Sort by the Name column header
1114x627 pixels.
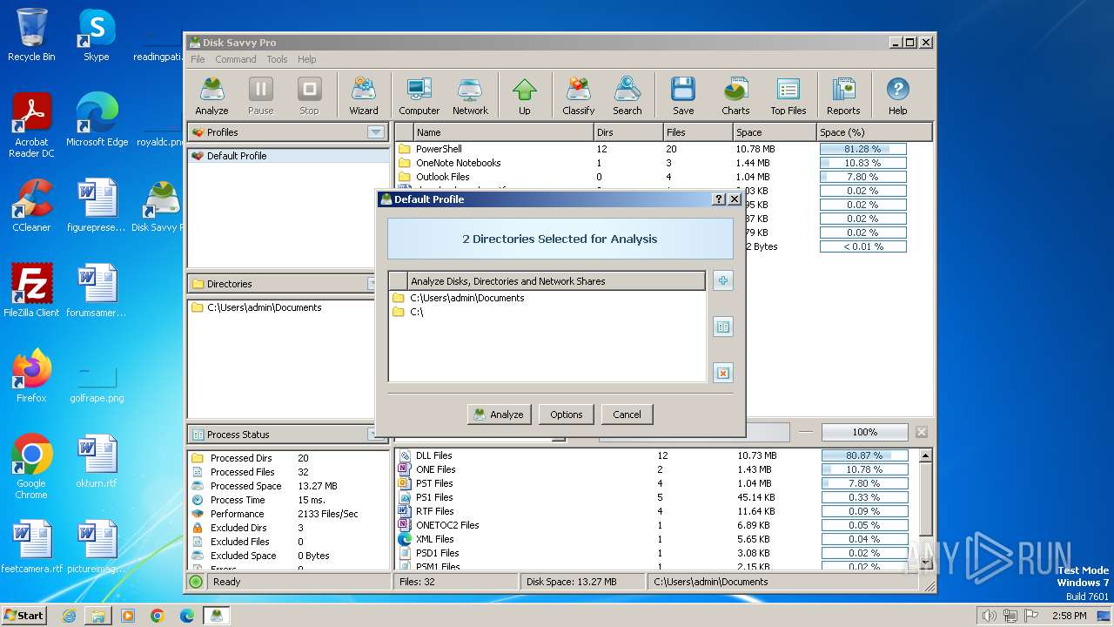coord(502,132)
